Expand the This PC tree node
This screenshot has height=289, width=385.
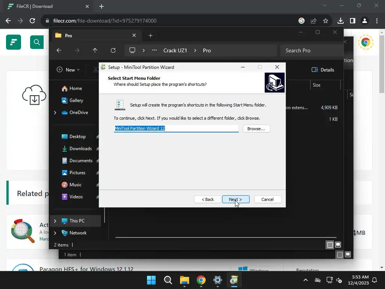55,221
